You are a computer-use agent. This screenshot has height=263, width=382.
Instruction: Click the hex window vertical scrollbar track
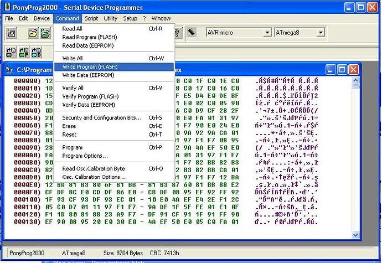(355, 158)
